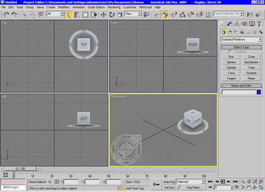Click the object name input field
The height and width of the screenshot is (192, 265).
click(x=238, y=92)
